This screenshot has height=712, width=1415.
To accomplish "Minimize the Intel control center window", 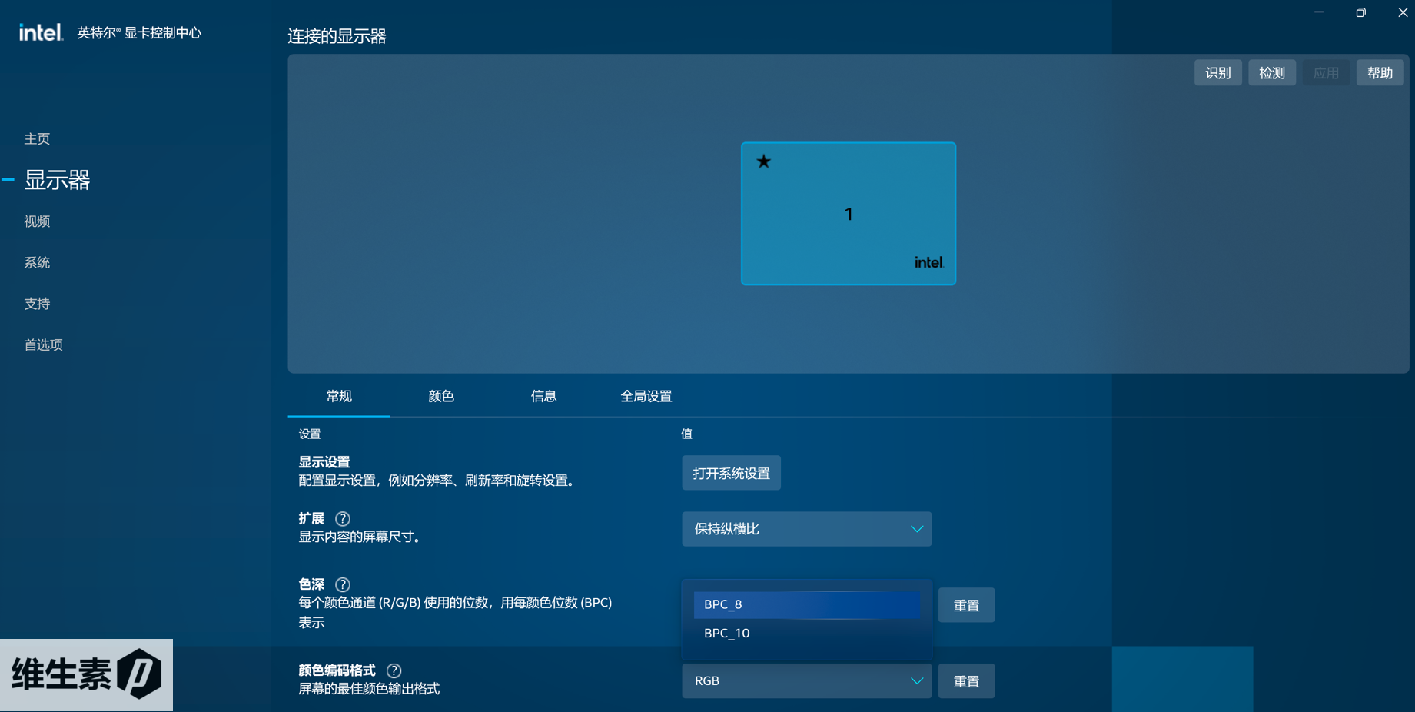I will click(1319, 12).
